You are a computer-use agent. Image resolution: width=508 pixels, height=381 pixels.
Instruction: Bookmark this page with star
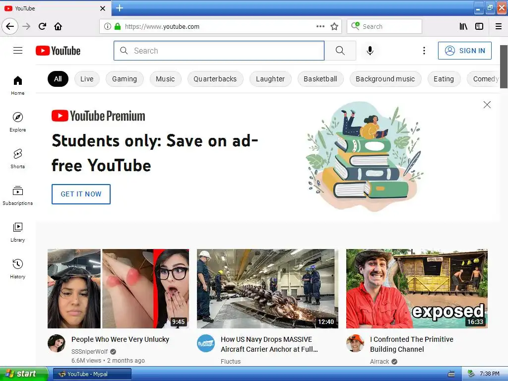point(334,27)
